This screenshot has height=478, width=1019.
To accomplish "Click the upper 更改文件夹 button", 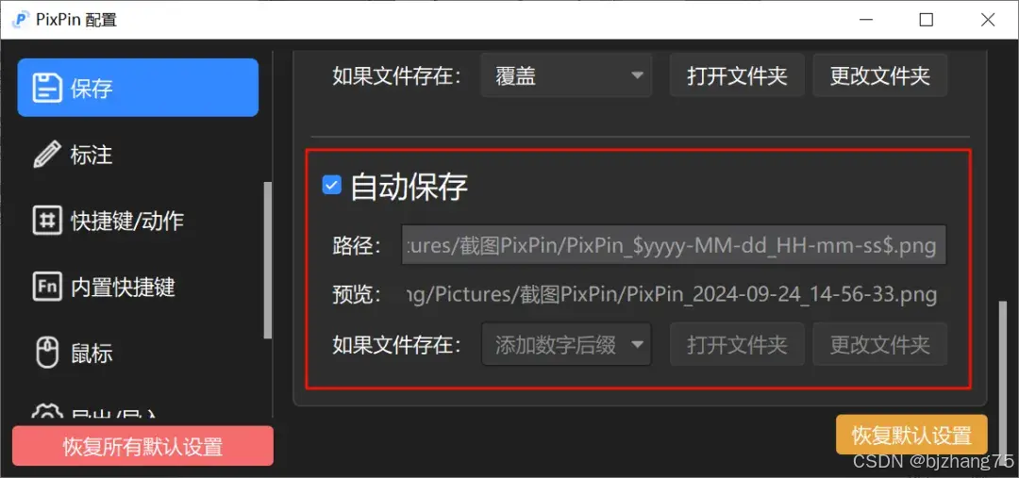I will point(880,76).
